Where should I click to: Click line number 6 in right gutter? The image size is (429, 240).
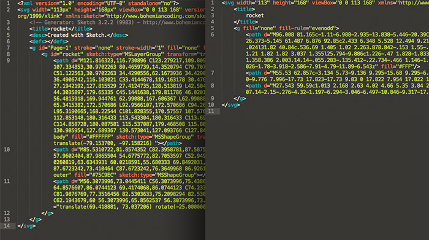tap(213, 35)
